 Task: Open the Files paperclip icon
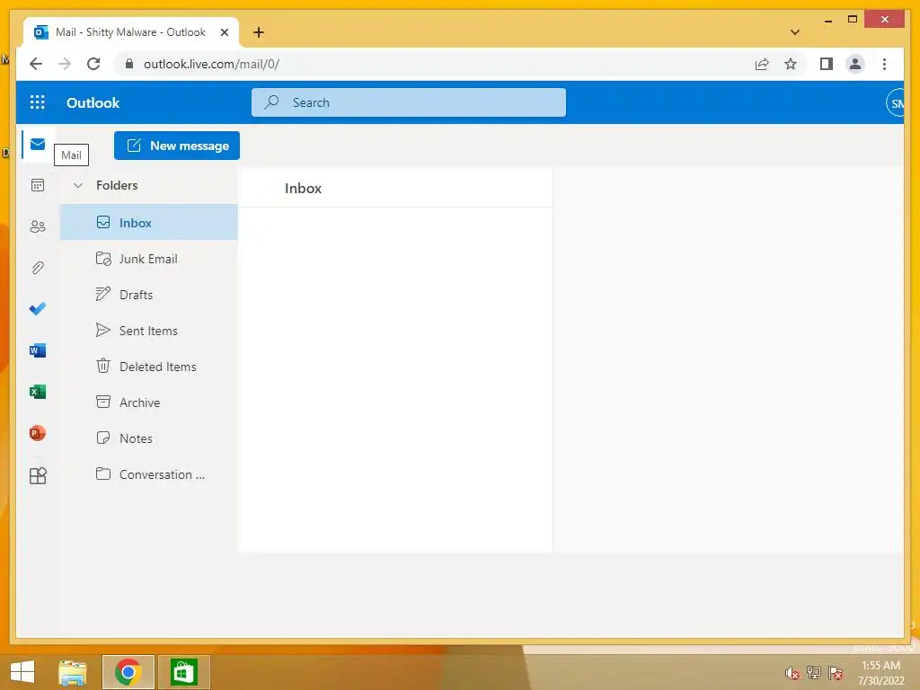coord(38,268)
